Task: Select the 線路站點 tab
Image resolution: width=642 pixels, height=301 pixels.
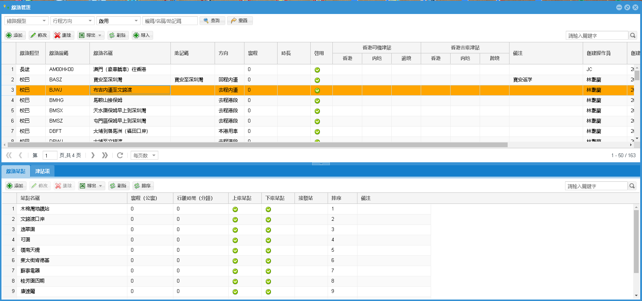Action: coord(16,171)
